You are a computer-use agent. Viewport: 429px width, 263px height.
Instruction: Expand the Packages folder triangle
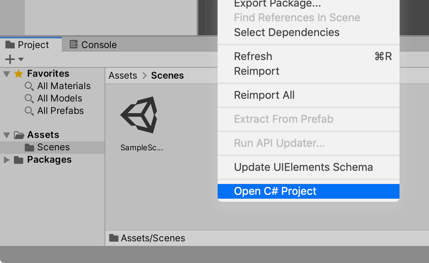click(7, 160)
